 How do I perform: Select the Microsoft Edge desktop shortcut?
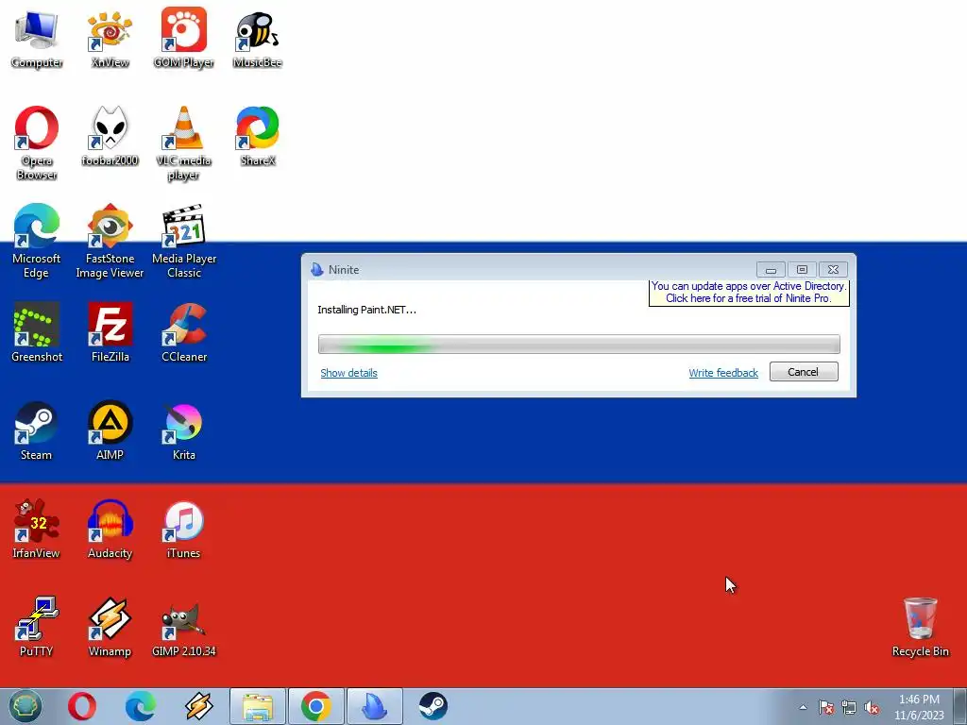[x=37, y=241]
